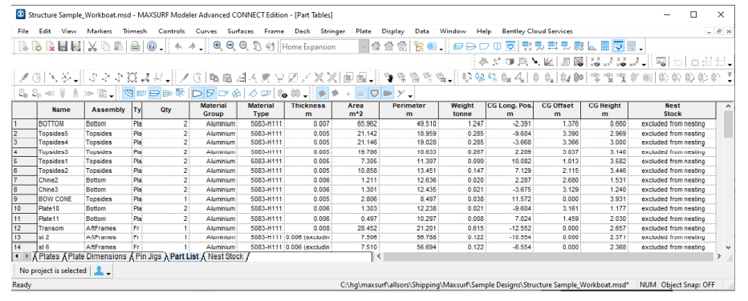The image size is (748, 301).
Task: Open the Trimesh menu
Action: tap(135, 31)
